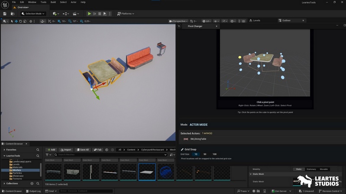
Task: Expand the Perspective viewport dropdown
Action: pyautogui.click(x=179, y=21)
